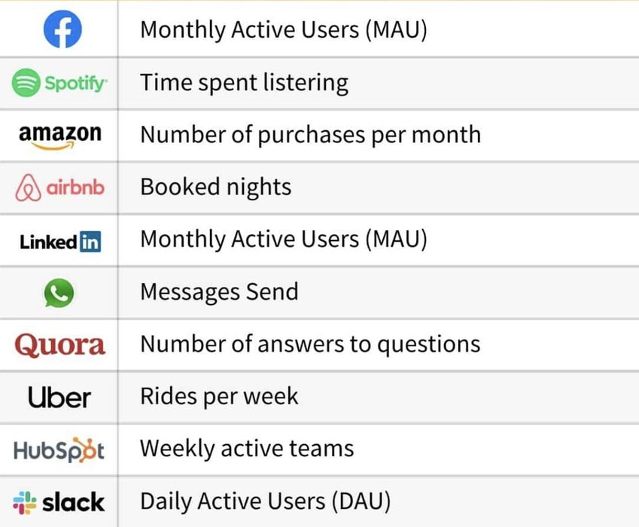The image size is (639, 527).
Task: Click the "Messages Send" text
Action: click(x=219, y=291)
